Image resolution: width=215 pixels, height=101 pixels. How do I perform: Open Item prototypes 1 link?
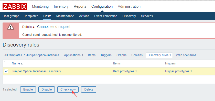125,71
